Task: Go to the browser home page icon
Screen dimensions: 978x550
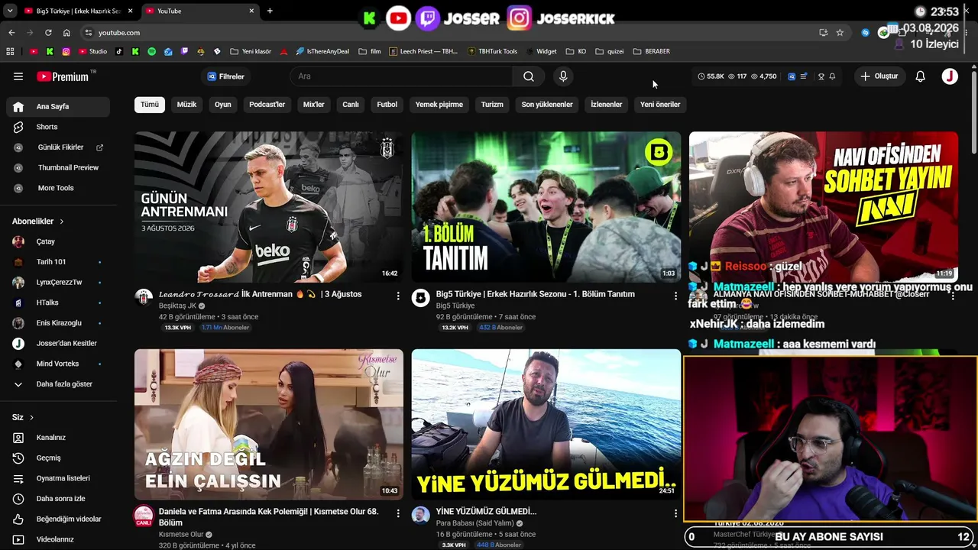Action: click(66, 33)
